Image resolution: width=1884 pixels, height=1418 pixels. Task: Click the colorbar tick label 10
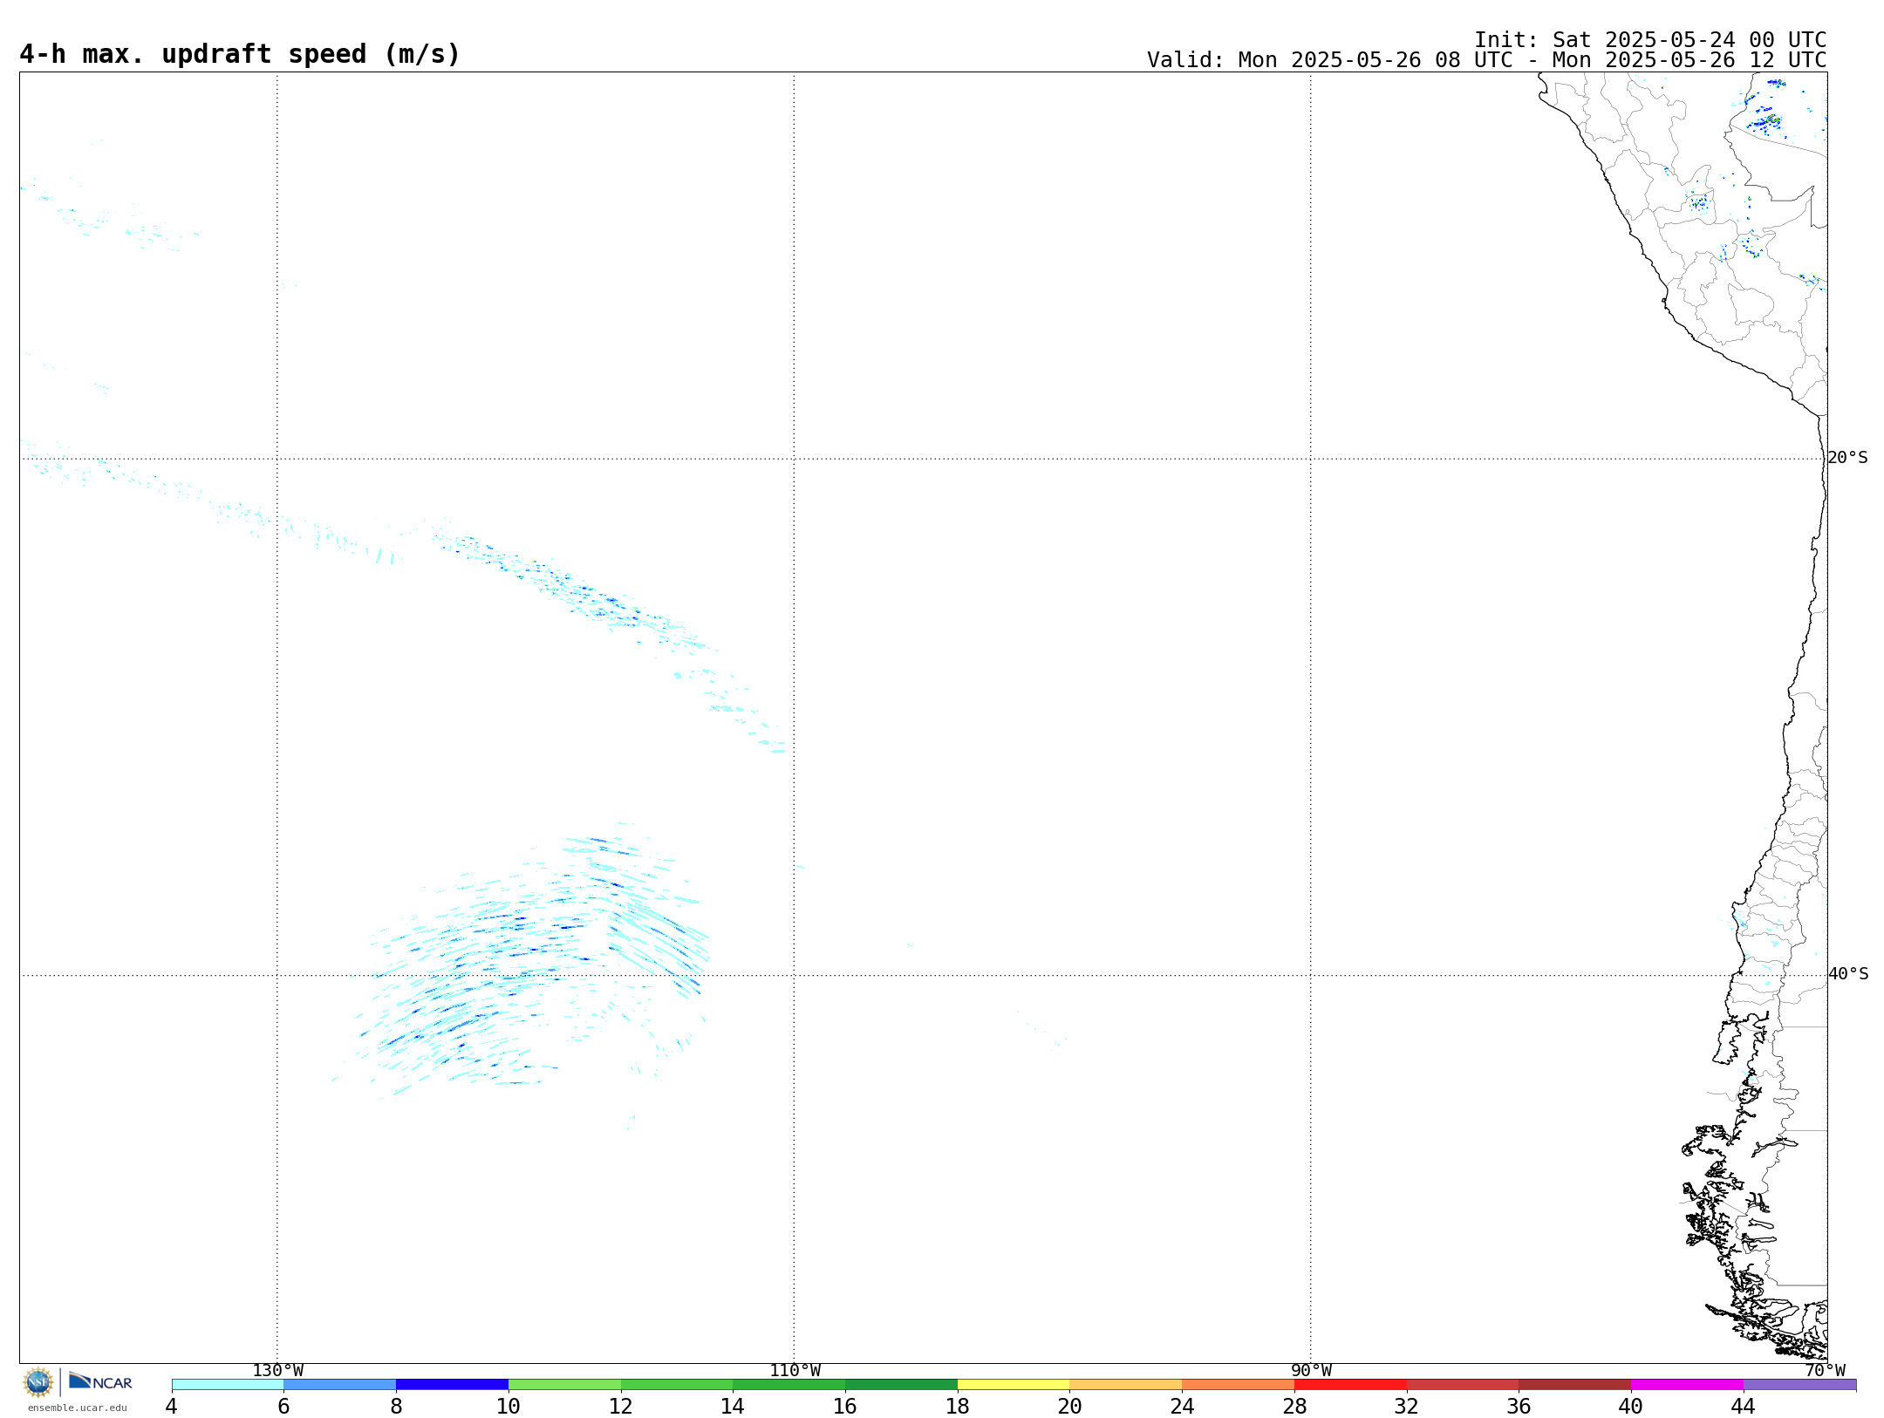coord(509,1407)
